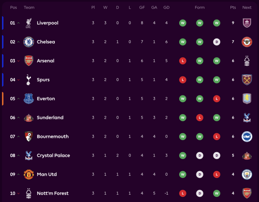Image resolution: width=259 pixels, height=202 pixels.
Task: Click the orange qualification bar beside Everton
Action: point(3,98)
